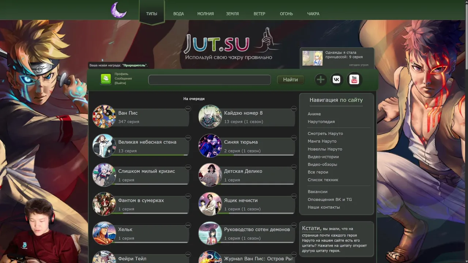Open the Синяя тюрьма round thumbnail
468x263 pixels.
pos(210,146)
